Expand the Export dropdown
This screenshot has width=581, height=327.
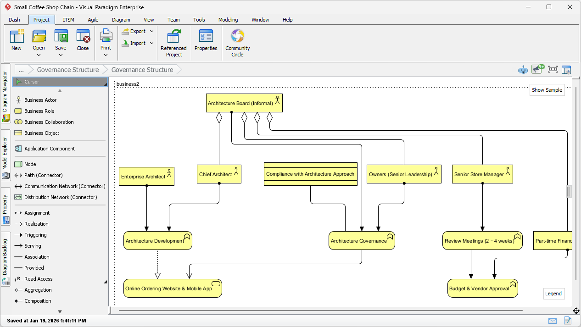pos(151,31)
